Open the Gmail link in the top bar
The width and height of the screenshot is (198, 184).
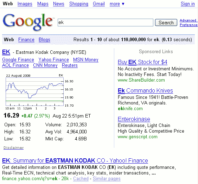99,4
